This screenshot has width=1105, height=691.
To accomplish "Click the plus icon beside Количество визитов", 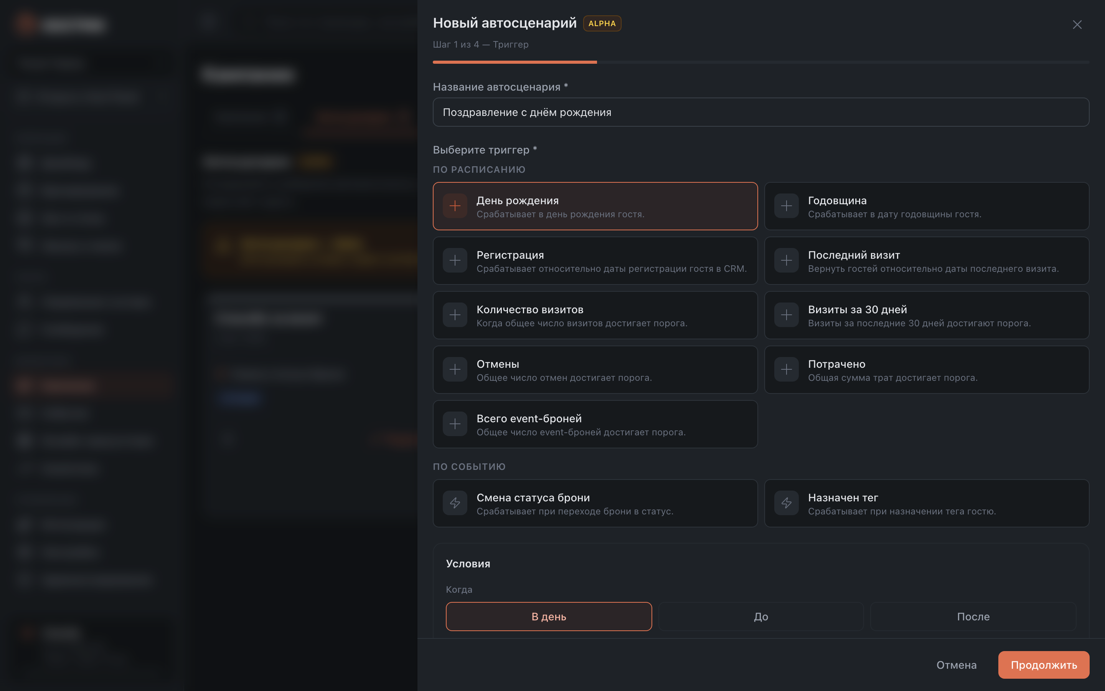I will (x=455, y=315).
